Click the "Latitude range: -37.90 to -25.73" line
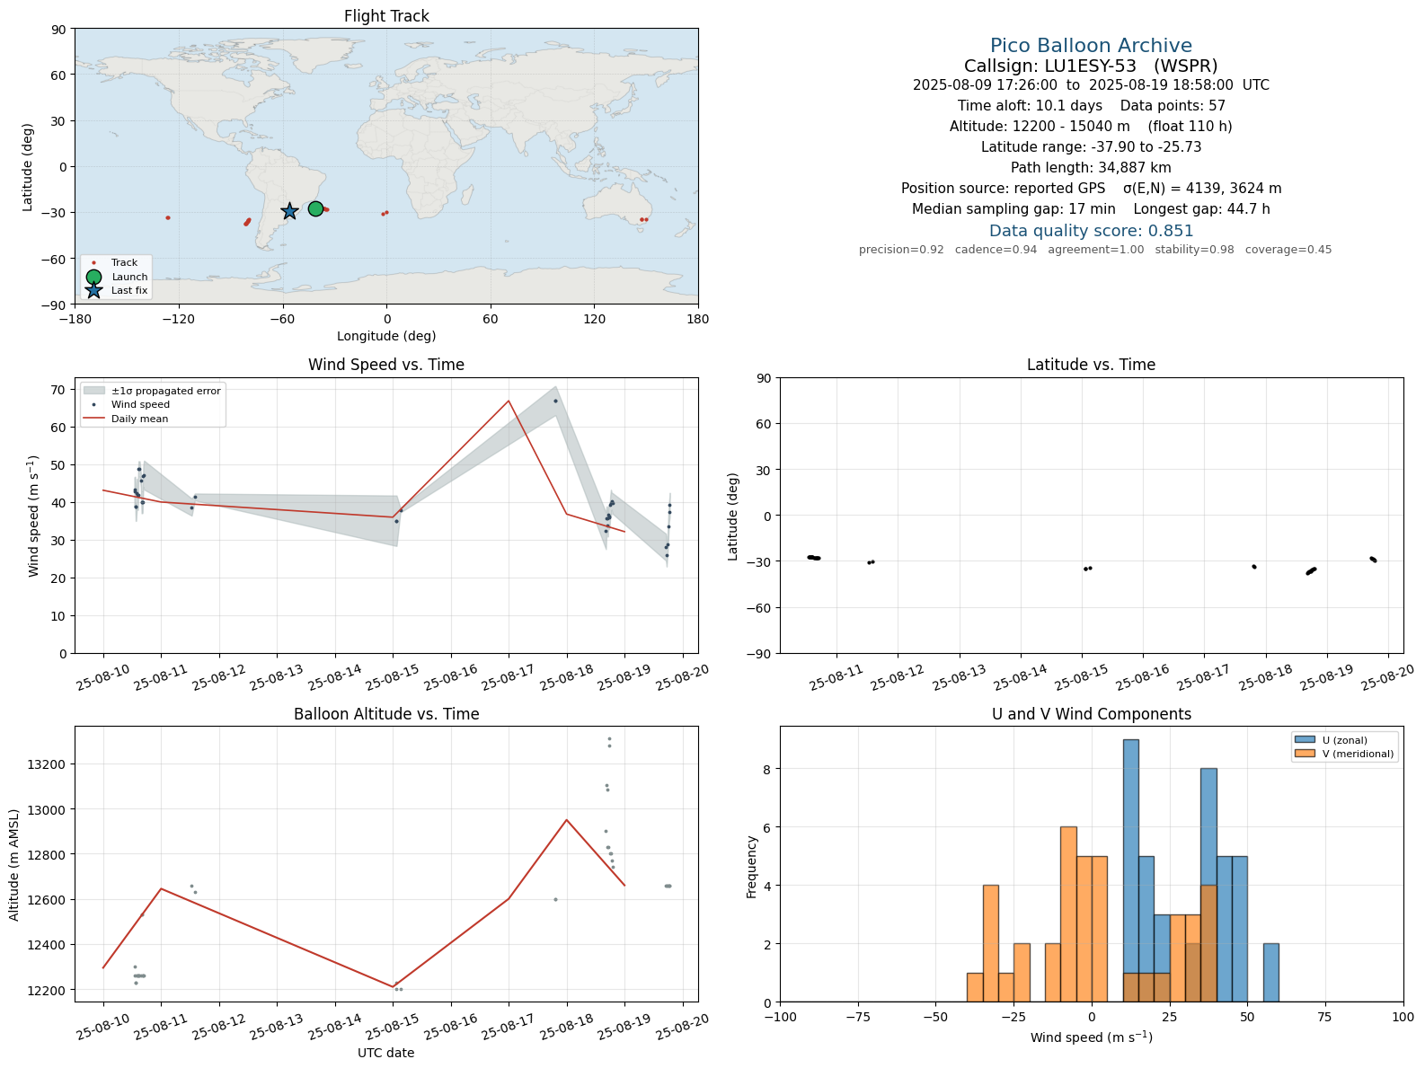This screenshot has width=1425, height=1068. click(x=1091, y=147)
